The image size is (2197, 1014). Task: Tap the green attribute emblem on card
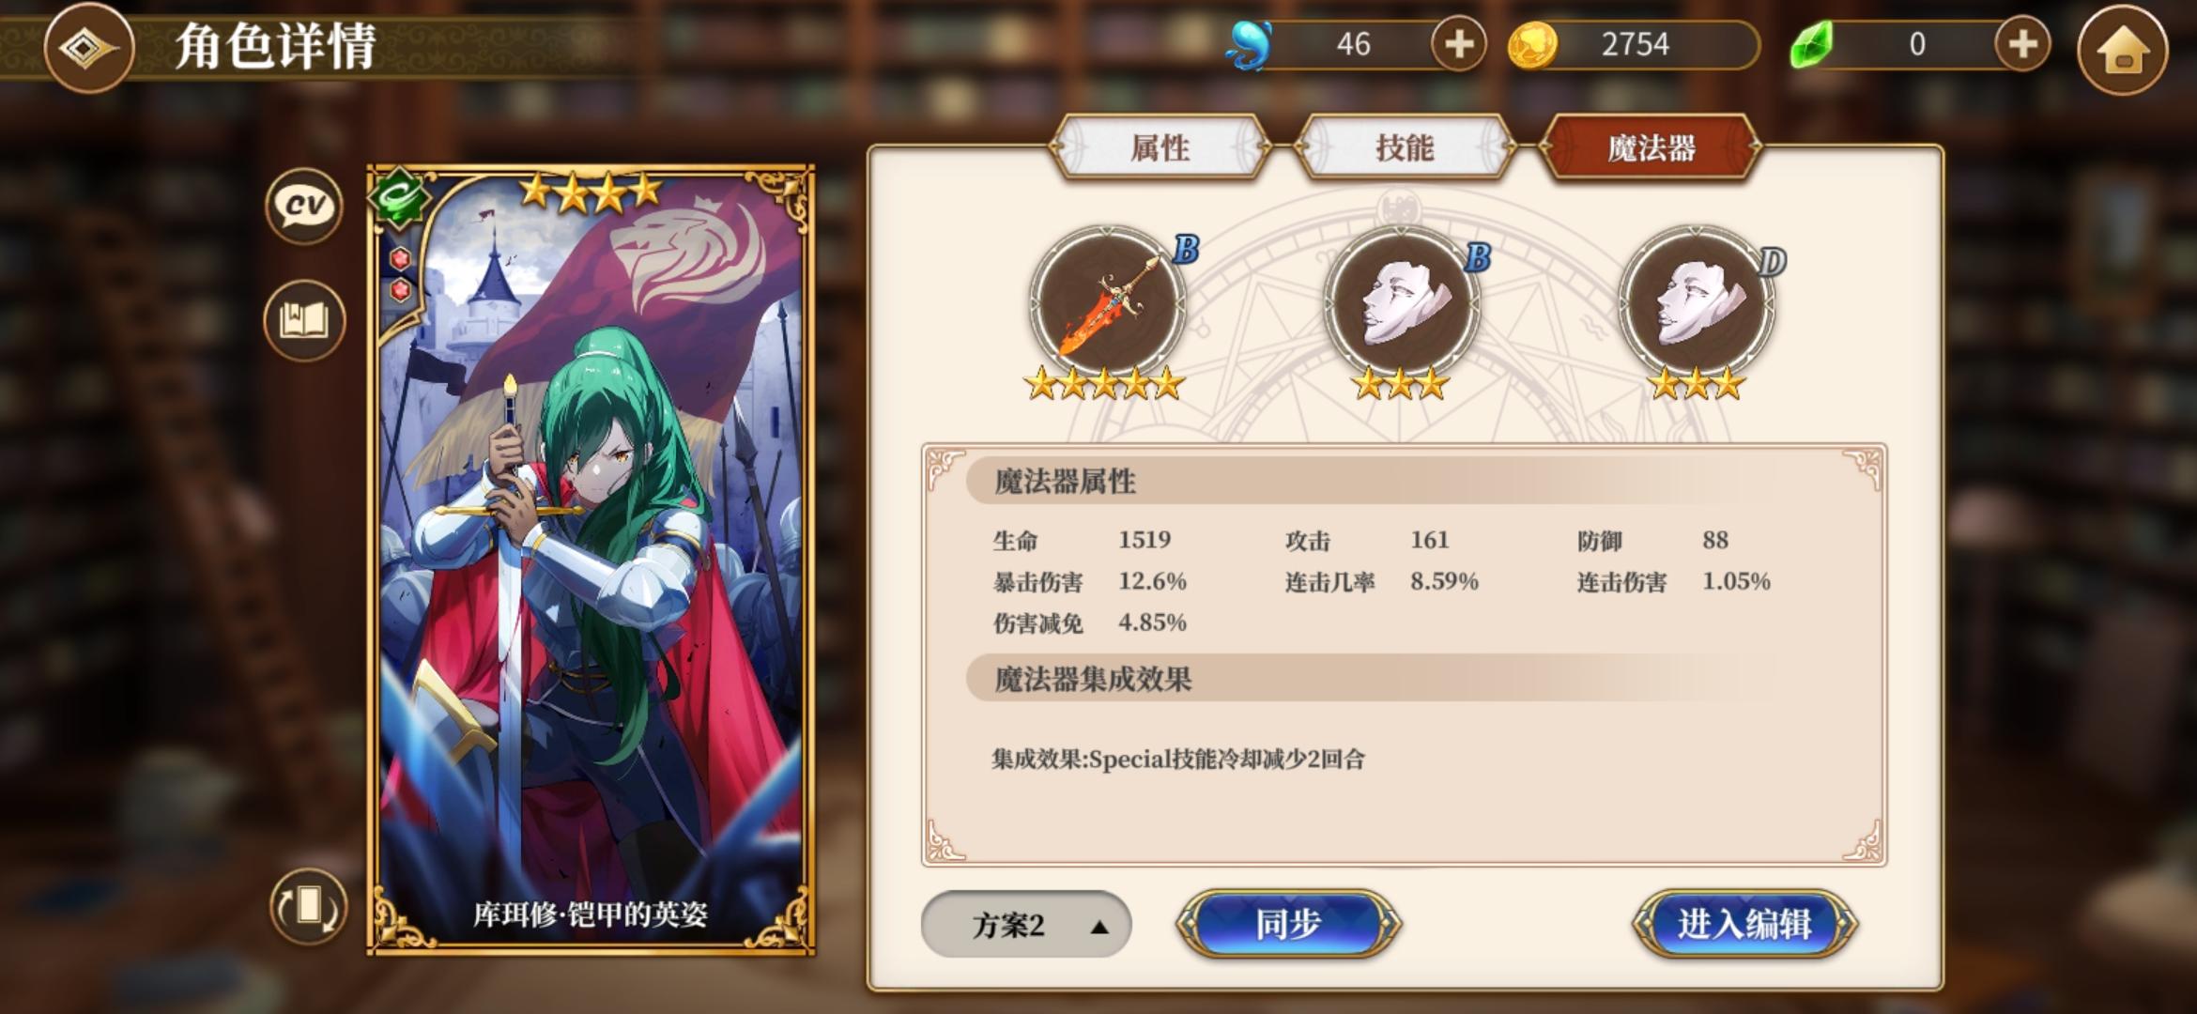point(399,198)
